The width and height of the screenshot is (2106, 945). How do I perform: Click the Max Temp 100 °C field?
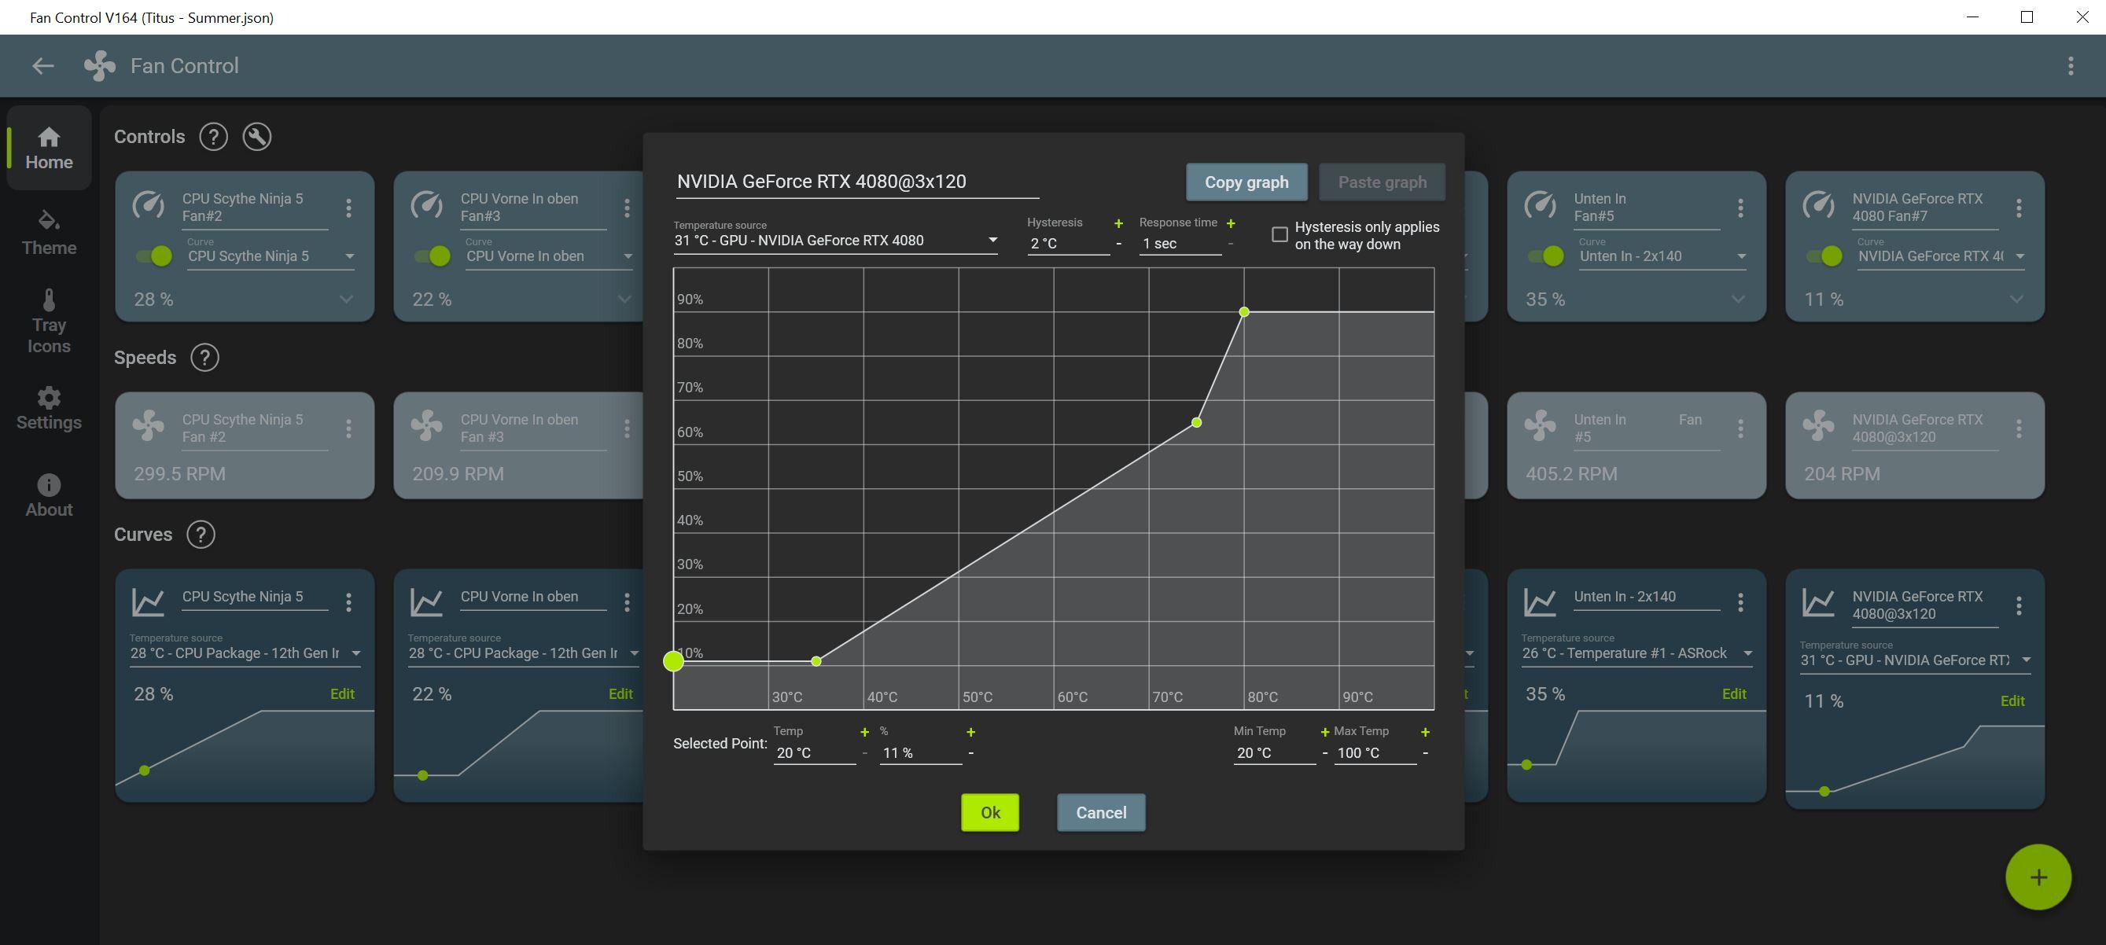(1375, 753)
